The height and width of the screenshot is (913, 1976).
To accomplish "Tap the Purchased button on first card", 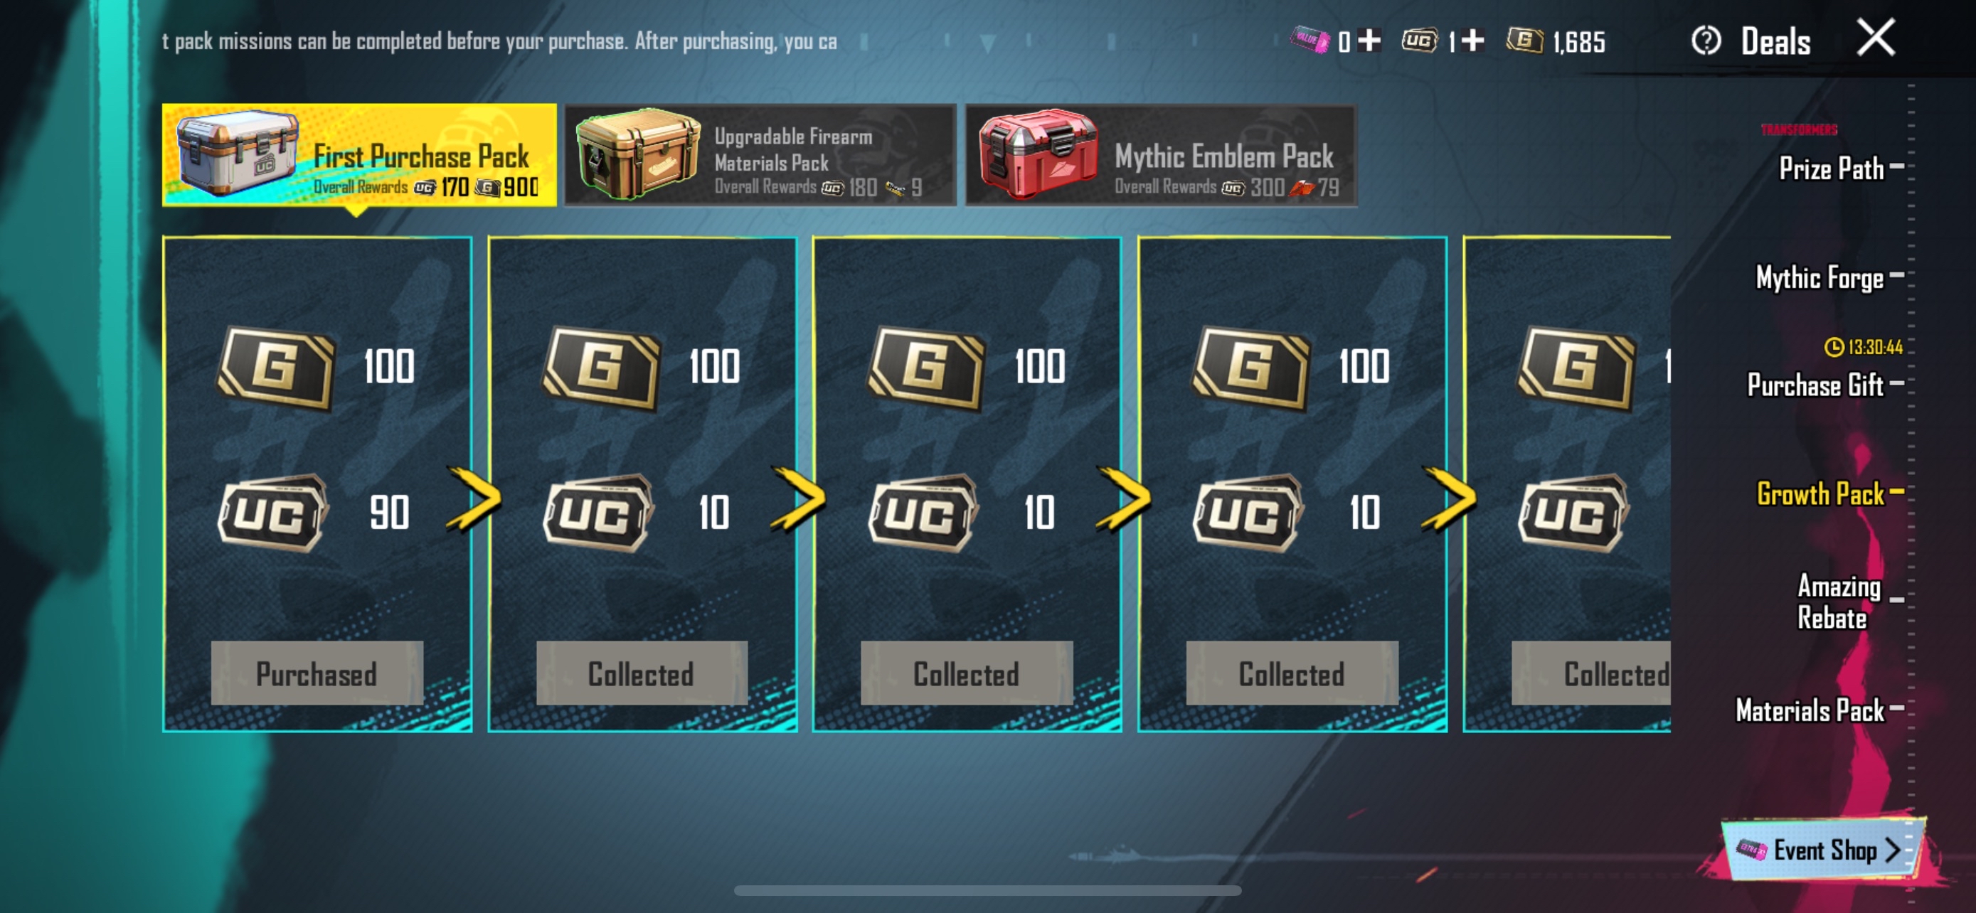I will 317,673.
